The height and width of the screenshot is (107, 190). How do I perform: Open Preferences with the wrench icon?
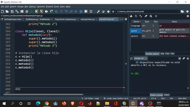tap(98, 11)
